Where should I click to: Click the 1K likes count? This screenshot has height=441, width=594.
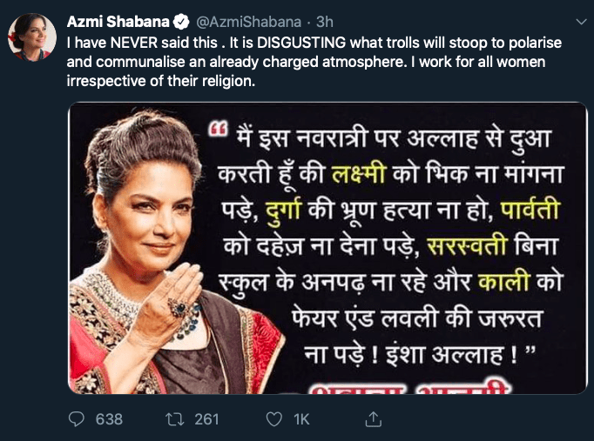301,419
